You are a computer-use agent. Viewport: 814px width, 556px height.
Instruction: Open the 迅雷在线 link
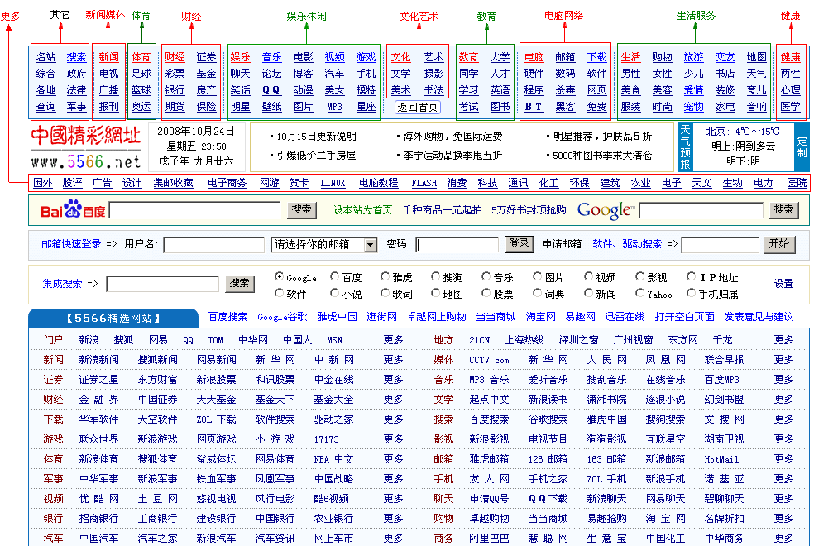[625, 317]
